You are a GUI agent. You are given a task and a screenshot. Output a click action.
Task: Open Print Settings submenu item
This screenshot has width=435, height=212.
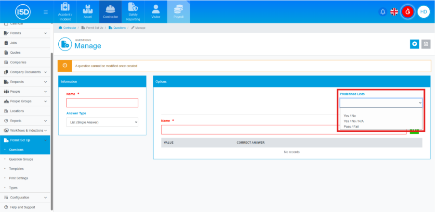(x=18, y=178)
